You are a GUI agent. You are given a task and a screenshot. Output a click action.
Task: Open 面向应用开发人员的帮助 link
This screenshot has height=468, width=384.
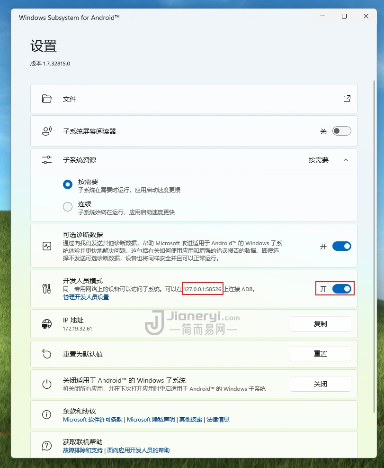pyautogui.click(x=138, y=450)
